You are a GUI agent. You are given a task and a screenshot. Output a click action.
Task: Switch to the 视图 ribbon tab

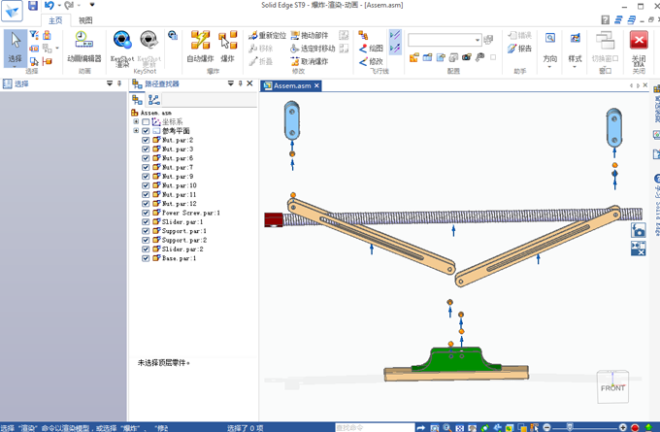click(85, 19)
